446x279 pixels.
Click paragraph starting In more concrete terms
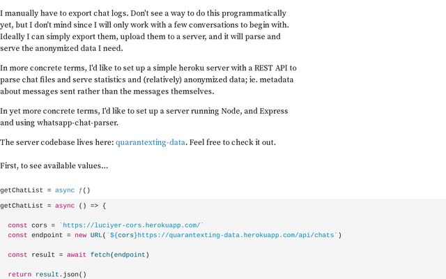pos(148,80)
